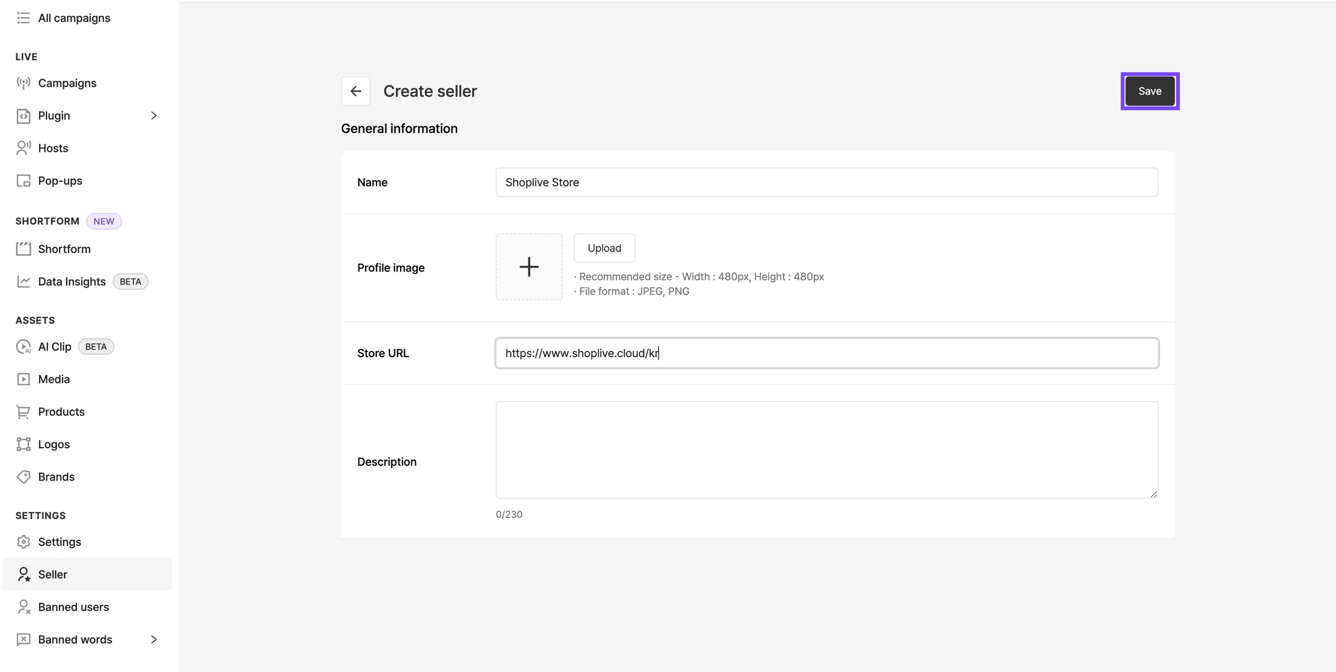1336x672 pixels.
Task: Click the Create seller heading
Action: tap(430, 91)
